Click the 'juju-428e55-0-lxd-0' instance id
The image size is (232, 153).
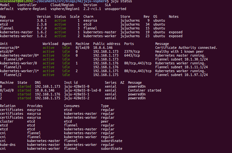(x=83, y=90)
